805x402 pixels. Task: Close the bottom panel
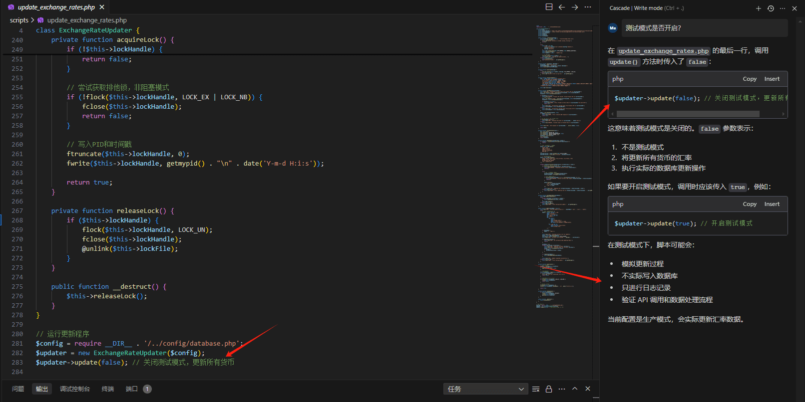[x=588, y=389]
